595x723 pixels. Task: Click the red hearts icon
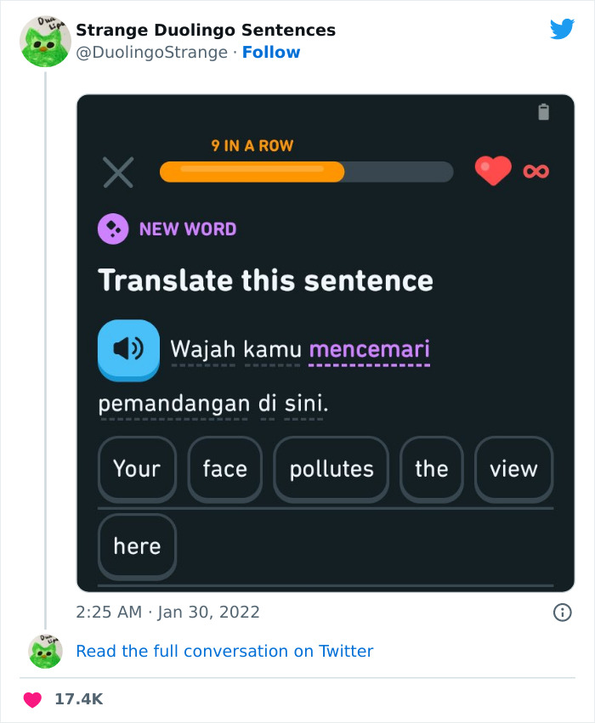(493, 170)
